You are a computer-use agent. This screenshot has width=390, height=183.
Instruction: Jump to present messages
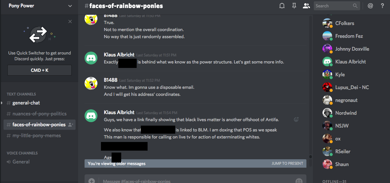(287, 163)
